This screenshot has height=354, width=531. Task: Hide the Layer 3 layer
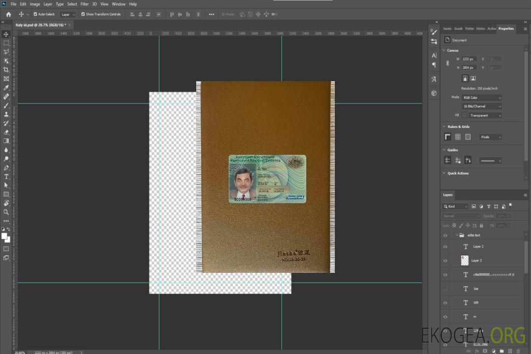pos(445,261)
